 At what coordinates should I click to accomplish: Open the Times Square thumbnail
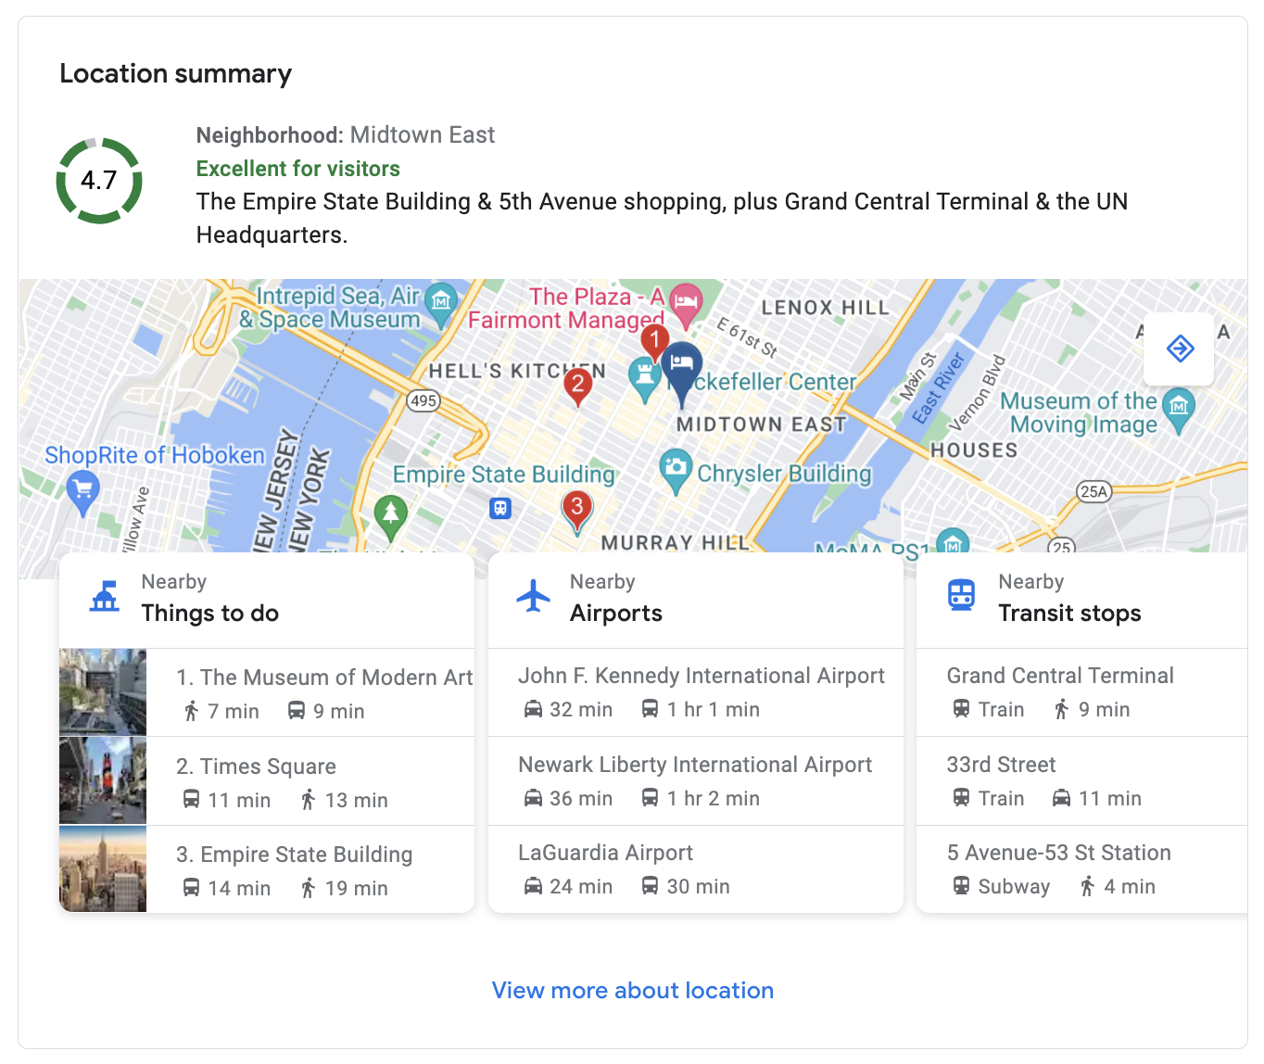point(103,780)
